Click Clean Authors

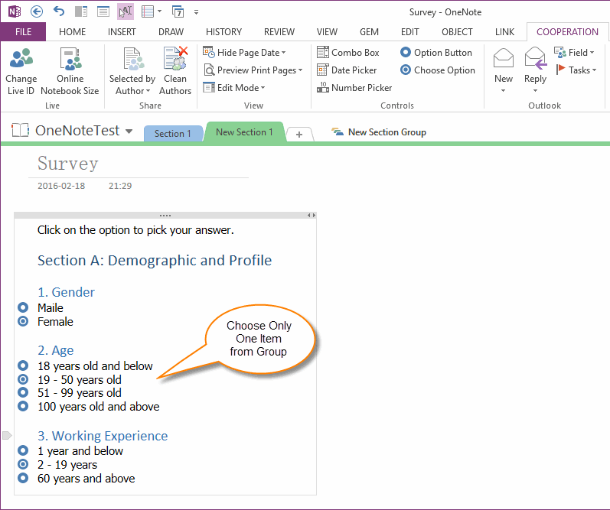(175, 72)
